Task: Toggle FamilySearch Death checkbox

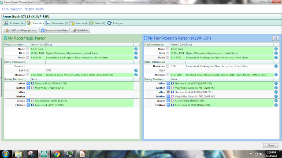Action: [x=167, y=57]
